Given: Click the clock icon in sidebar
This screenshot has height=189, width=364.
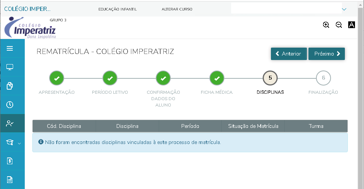Looking at the screenshot, I should tap(9, 105).
